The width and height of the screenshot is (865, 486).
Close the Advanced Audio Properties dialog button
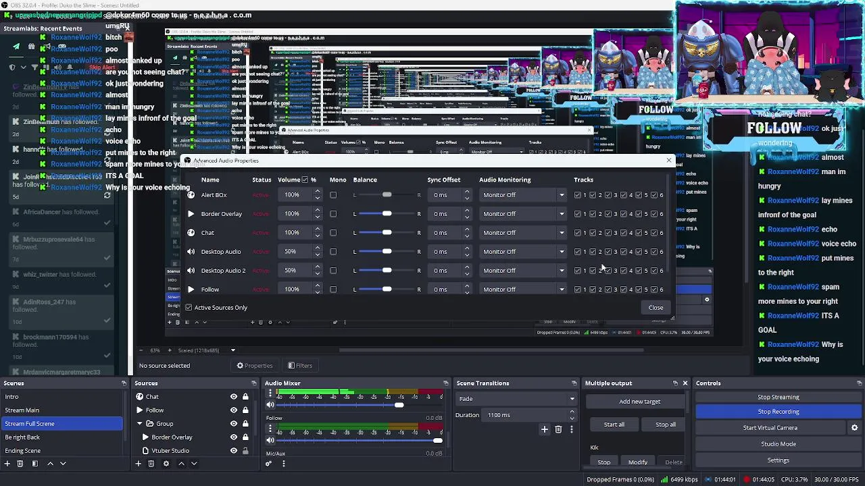656,308
